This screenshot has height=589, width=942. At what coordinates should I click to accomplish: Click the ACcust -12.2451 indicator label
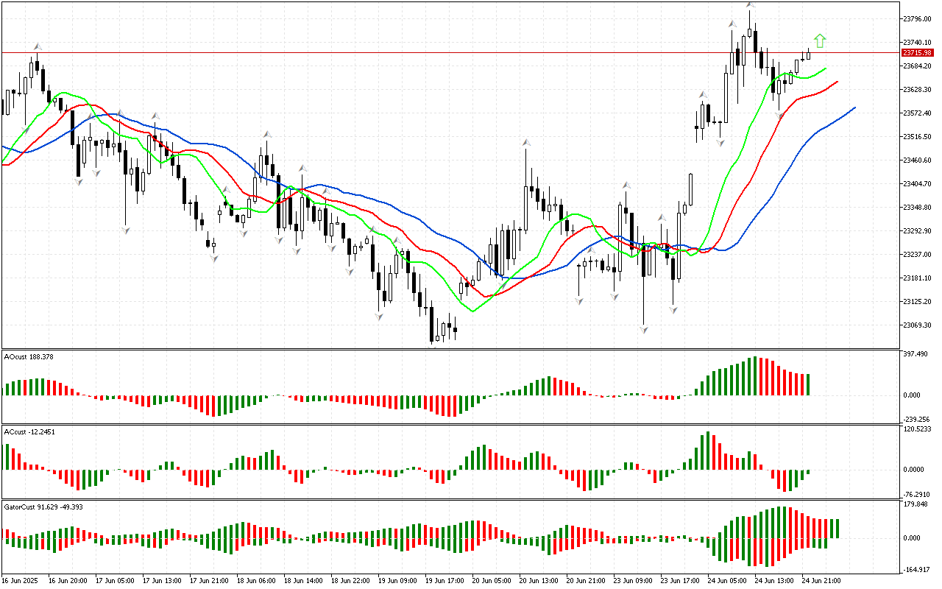[x=30, y=432]
